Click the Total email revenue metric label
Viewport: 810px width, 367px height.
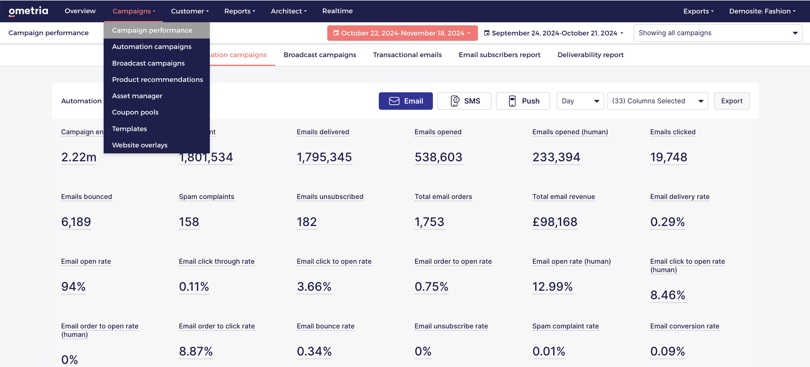563,197
